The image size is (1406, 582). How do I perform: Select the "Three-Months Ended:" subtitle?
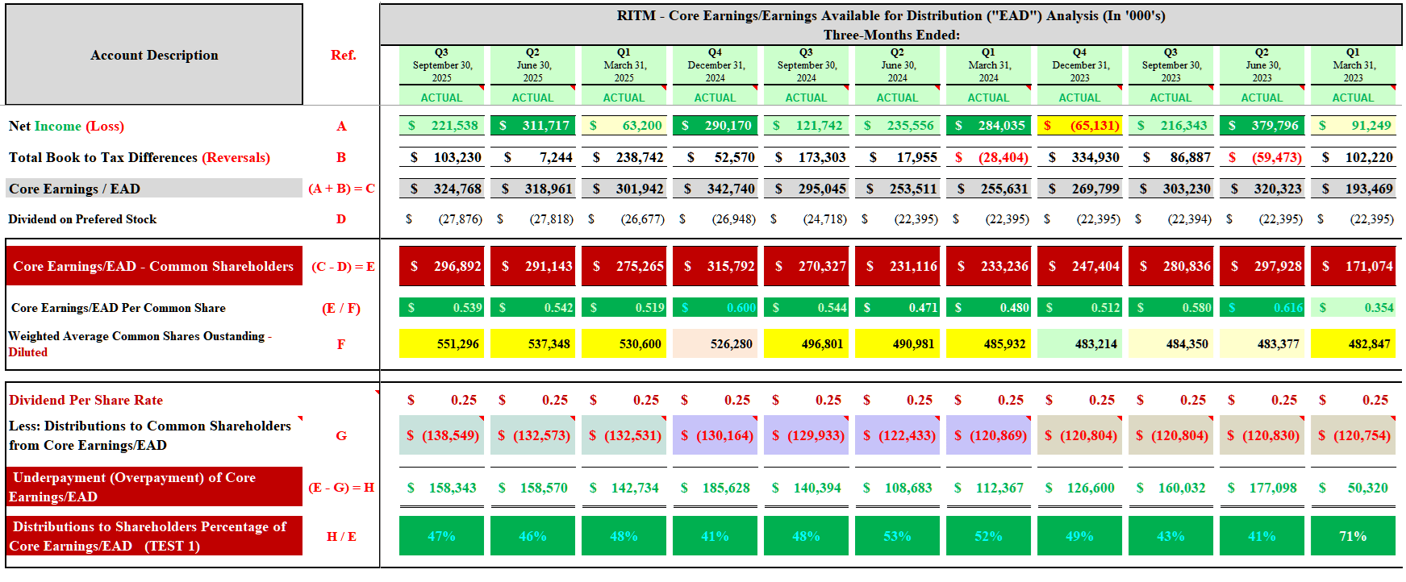891,35
